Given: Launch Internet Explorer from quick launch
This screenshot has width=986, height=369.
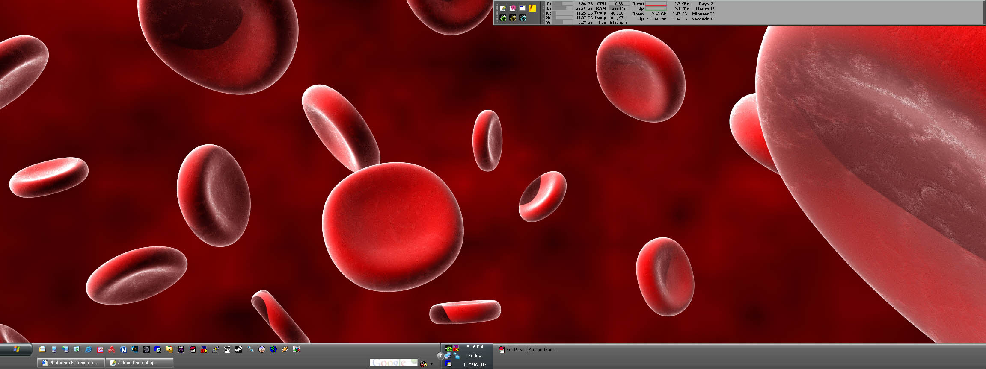Looking at the screenshot, I should coord(88,349).
